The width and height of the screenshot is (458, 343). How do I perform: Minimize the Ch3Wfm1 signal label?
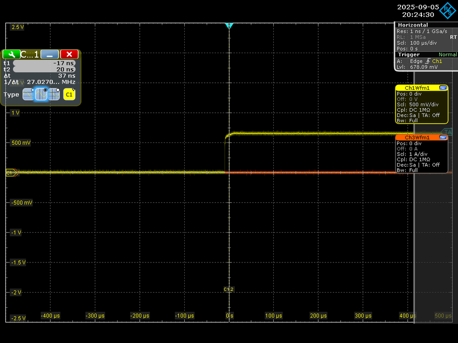(443, 137)
